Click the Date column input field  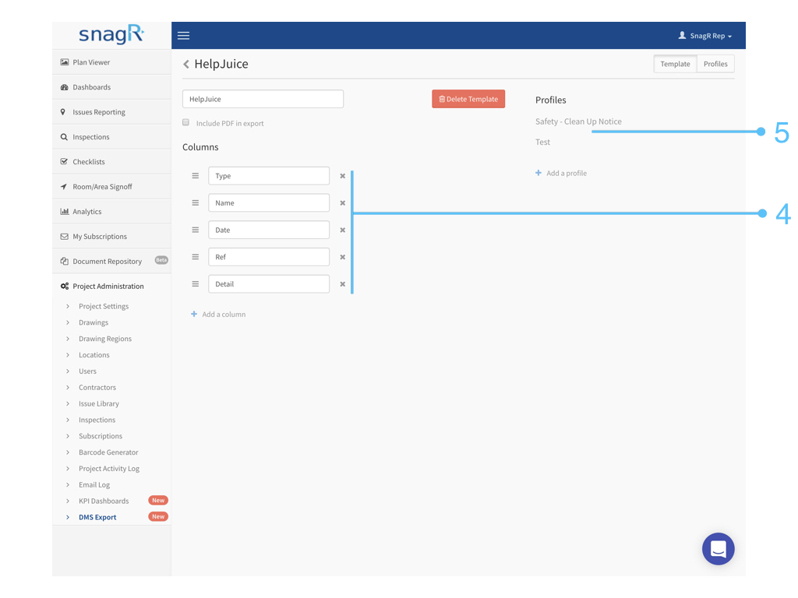(269, 230)
